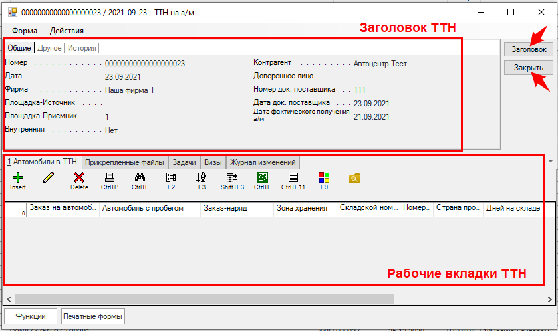Click the F3 sort A-Z icon
Viewport: 558px width, 331px height.
(x=202, y=177)
